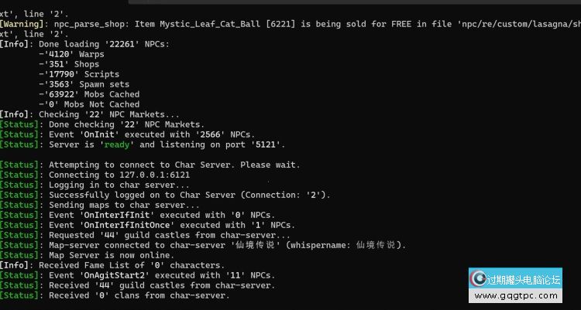Click the "Attempting to connect to Char Server" line

[174, 165]
